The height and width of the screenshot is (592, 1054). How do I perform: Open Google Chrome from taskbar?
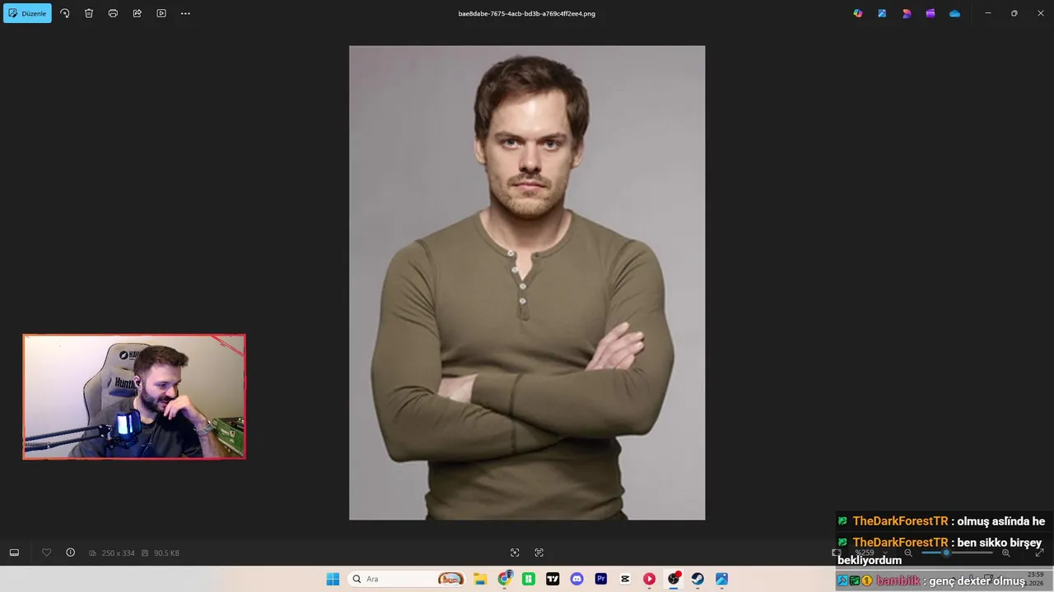point(505,579)
